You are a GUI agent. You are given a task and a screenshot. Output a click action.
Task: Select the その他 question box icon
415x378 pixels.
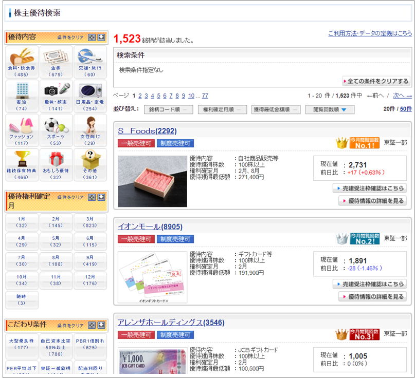tap(90, 165)
